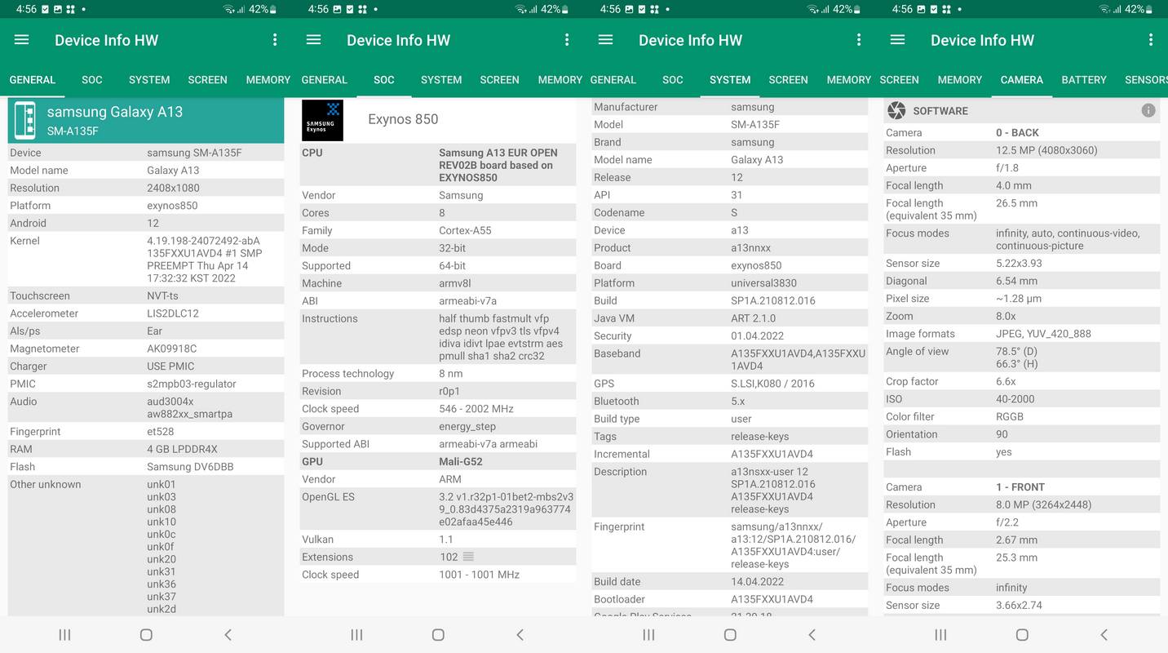Tap the home button on the SoC screen
Viewport: 1168px width, 653px height.
point(438,634)
